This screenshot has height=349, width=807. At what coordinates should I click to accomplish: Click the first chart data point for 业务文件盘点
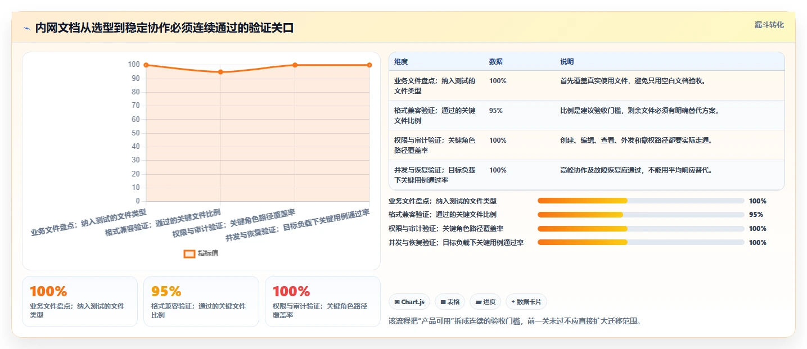pyautogui.click(x=146, y=65)
